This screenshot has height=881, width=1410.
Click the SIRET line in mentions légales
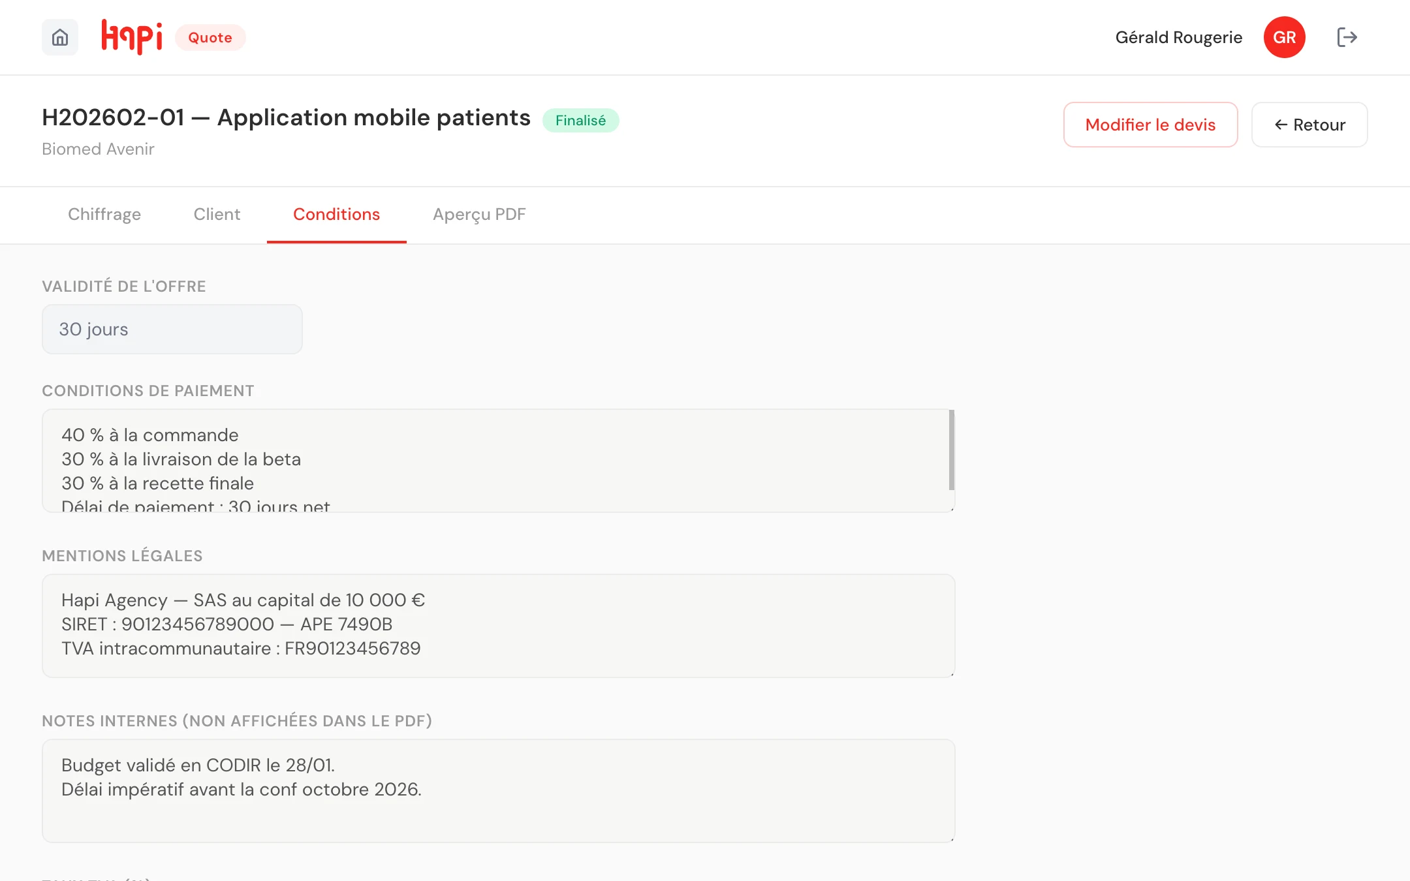[x=227, y=624]
